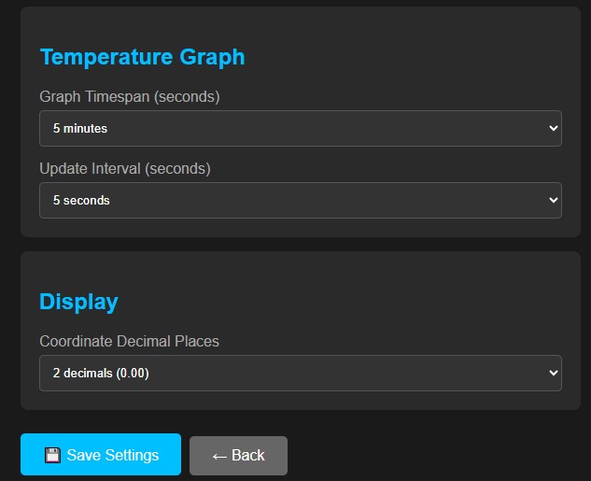
Task: Click the Update Interval dropdown chevron arrow
Action: click(x=553, y=200)
